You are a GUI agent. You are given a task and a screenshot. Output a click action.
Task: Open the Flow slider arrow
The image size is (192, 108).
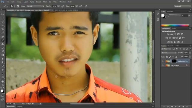(x=76, y=6)
